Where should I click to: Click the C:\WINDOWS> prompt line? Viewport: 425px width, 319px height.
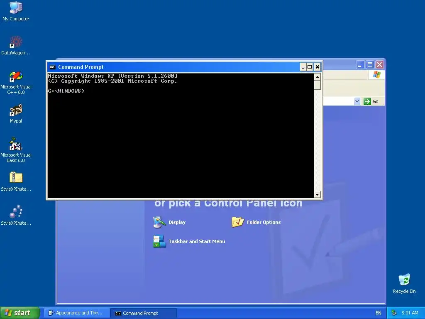coord(66,91)
